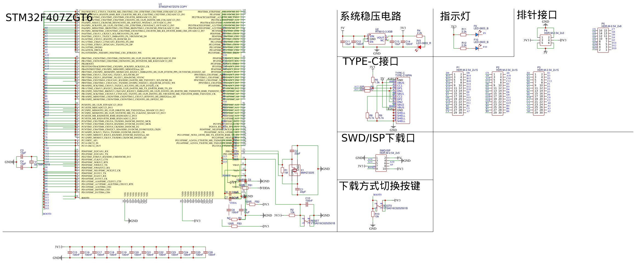Select the BOOT0 net label under port list
This screenshot has height=263, width=636.
click(x=47, y=214)
